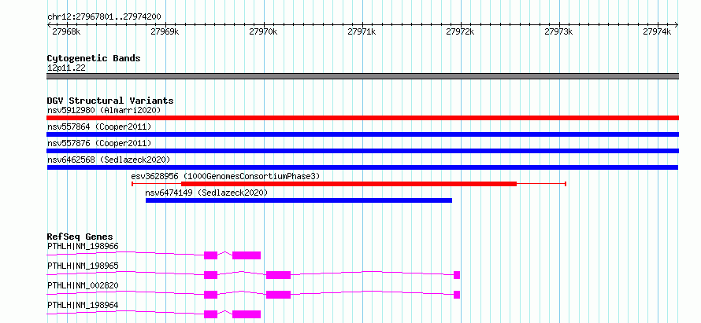The width and height of the screenshot is (701, 323).
Task: Select the blue nsv557876 variant bar
Action: point(362,151)
